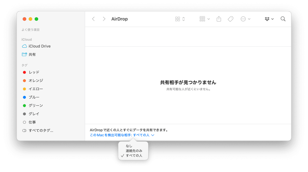Click the Dropbox icon in the toolbar

click(x=267, y=19)
